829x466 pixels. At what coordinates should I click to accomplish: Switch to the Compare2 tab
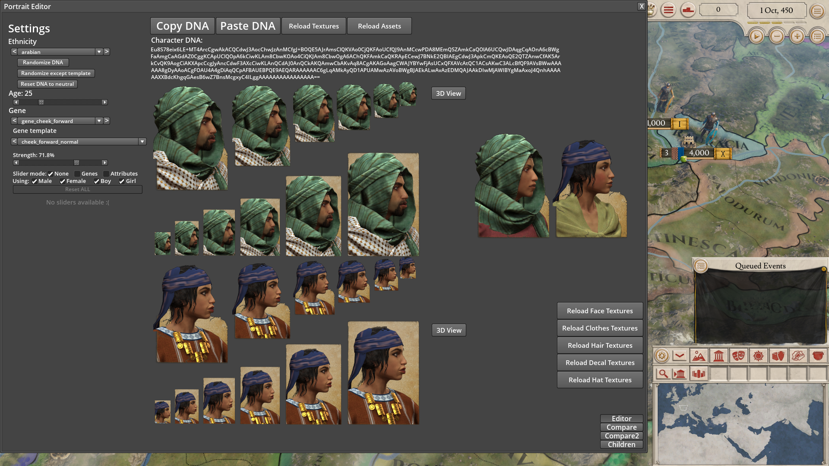point(621,436)
